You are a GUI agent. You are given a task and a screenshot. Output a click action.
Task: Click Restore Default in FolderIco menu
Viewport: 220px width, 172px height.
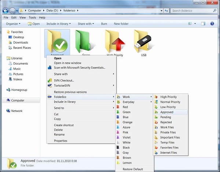[133, 169]
